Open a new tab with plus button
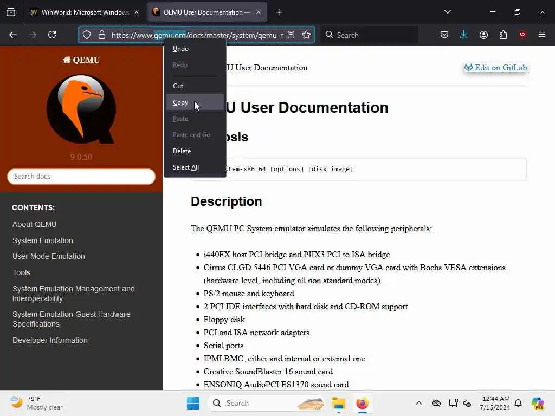The height and width of the screenshot is (416, 555). [279, 12]
